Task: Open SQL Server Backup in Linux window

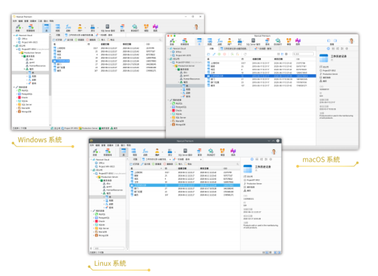Action: (185, 151)
